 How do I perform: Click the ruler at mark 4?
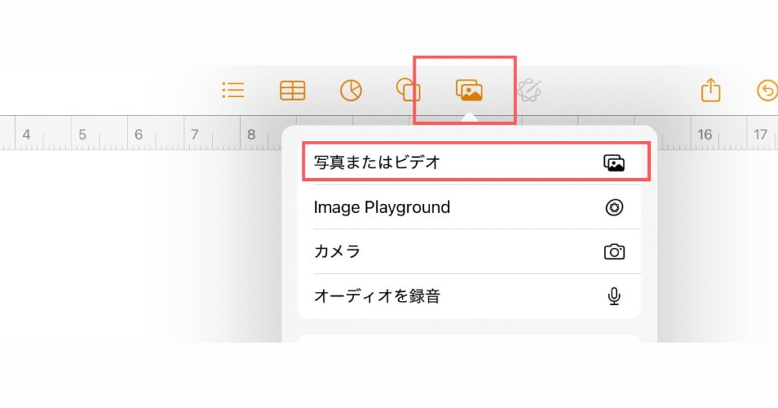[x=27, y=135]
